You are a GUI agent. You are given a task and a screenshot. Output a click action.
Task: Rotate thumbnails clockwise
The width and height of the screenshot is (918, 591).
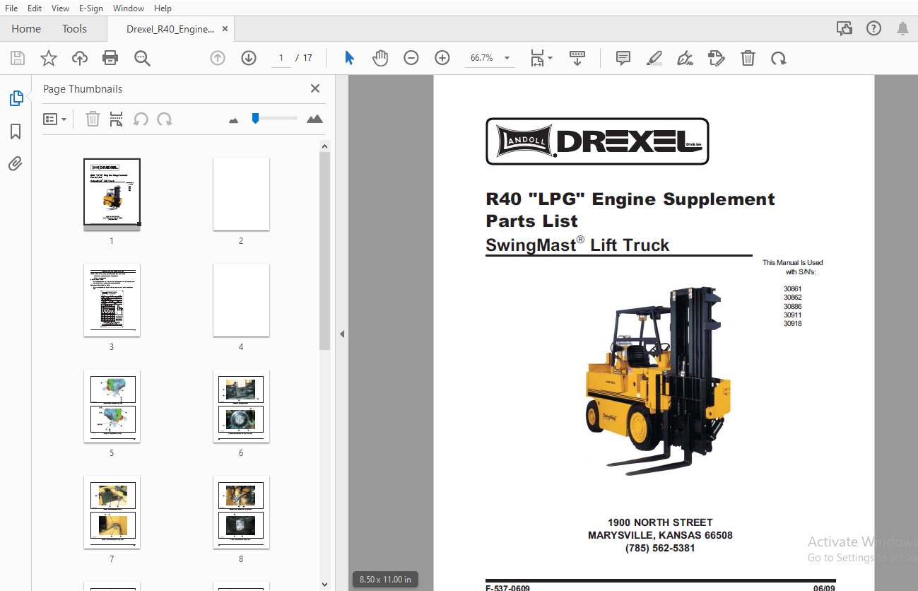pyautogui.click(x=165, y=119)
